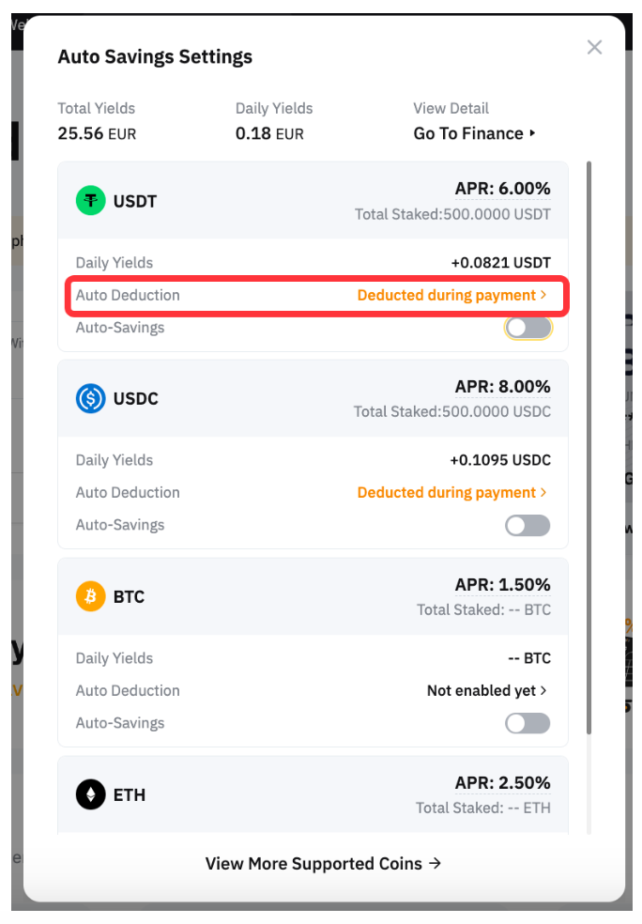642x924 pixels.
Task: Click the USDC coin icon
Action: [91, 398]
